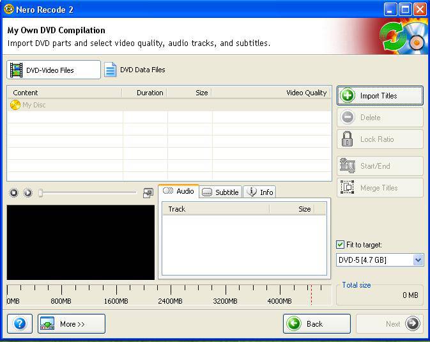Viewport: 430px width, 342px height.
Task: Select the Audio tab
Action: (179, 191)
